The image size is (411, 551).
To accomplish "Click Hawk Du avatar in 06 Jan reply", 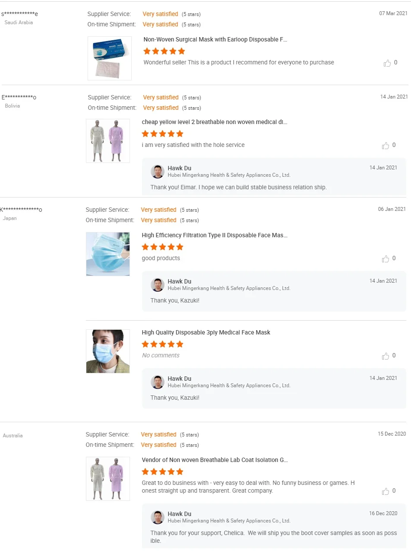I will tap(158, 285).
